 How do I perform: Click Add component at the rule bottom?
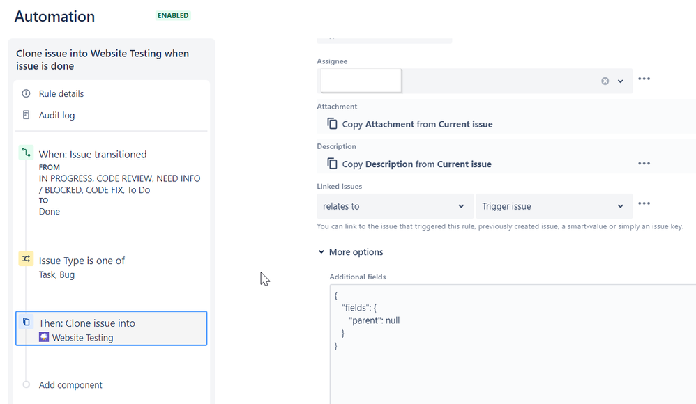(x=70, y=385)
